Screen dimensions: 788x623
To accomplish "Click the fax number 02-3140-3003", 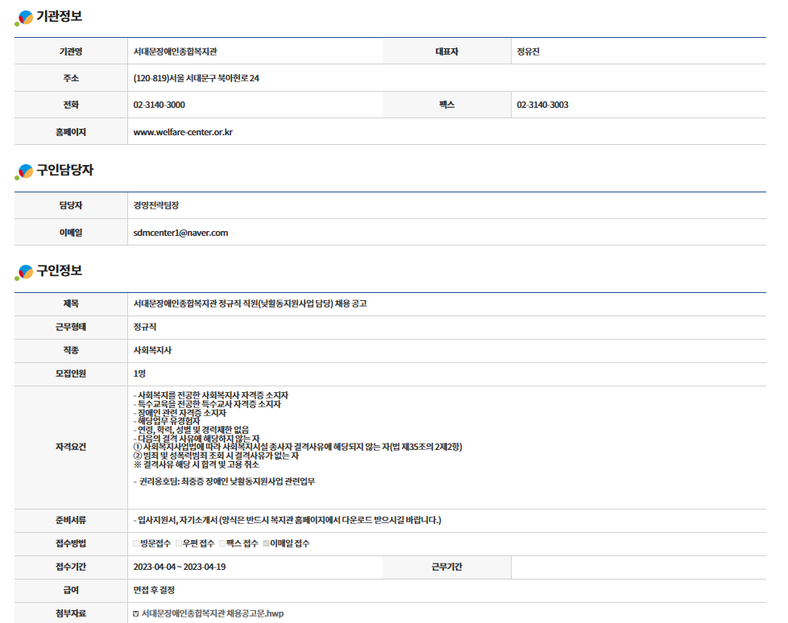I will (x=542, y=105).
